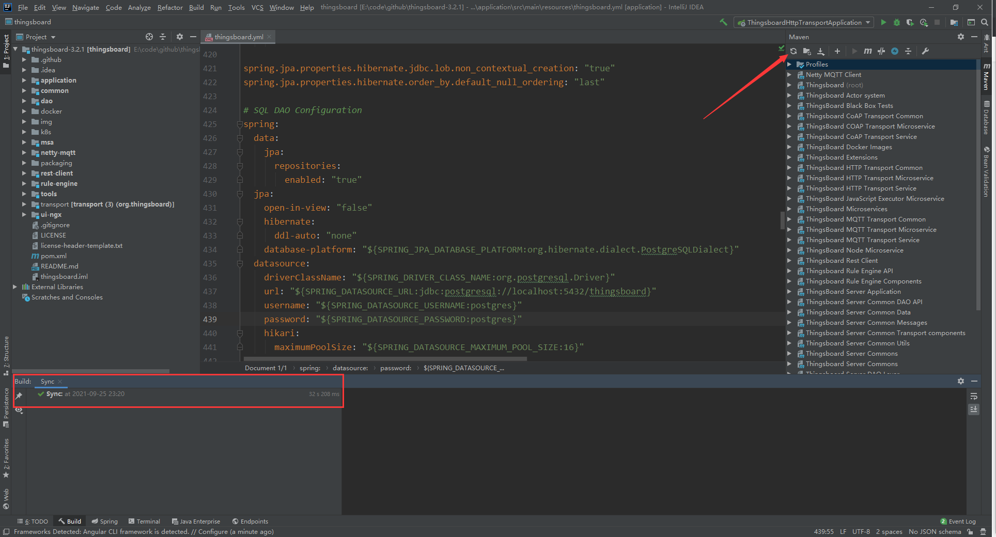Open the Refactor menu
The image size is (996, 537).
(x=170, y=7)
